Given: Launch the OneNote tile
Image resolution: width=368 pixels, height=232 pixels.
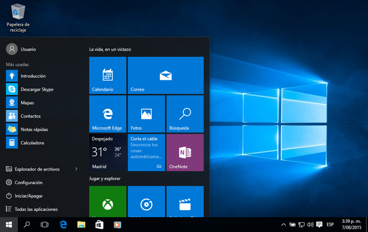Looking at the screenshot, I should coord(185,153).
